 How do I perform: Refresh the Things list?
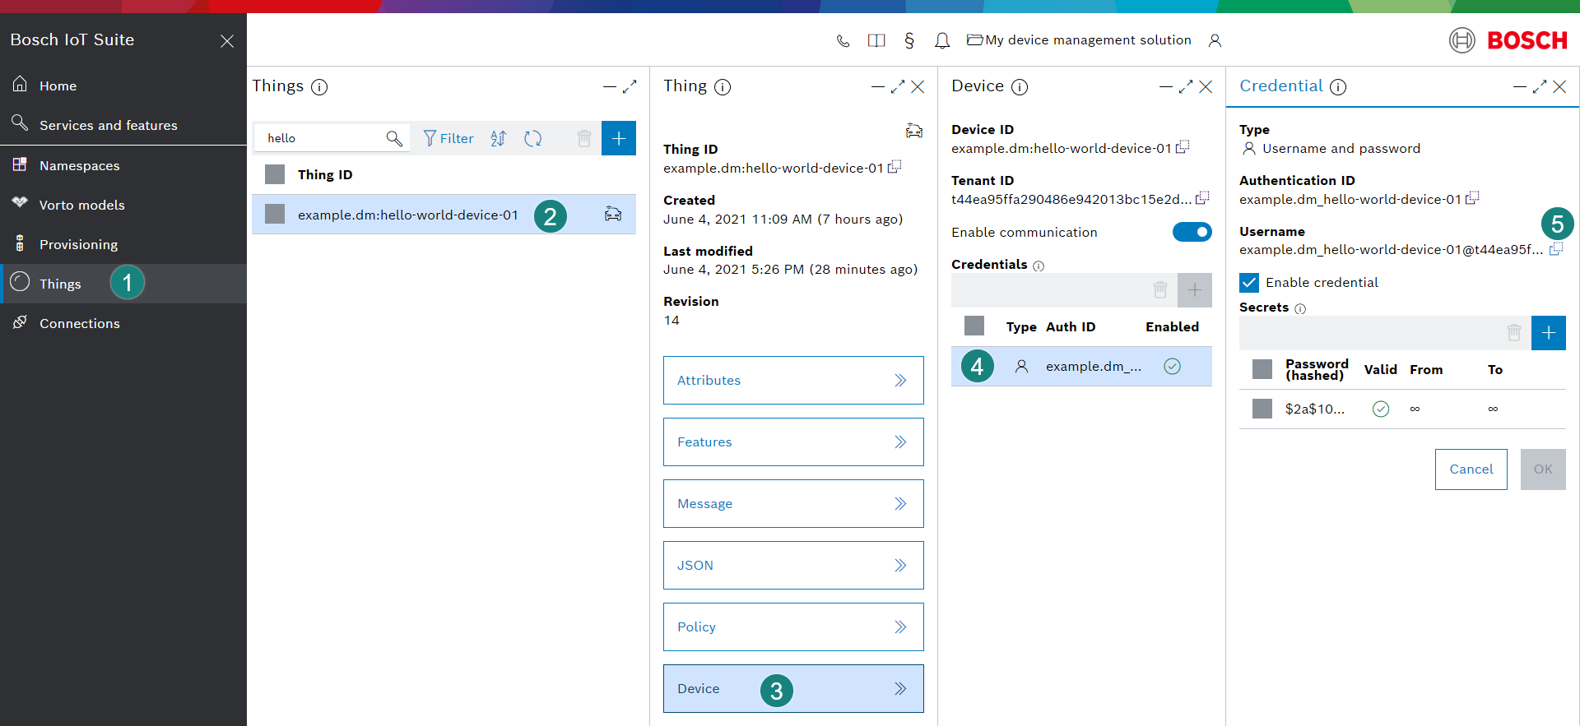point(533,138)
